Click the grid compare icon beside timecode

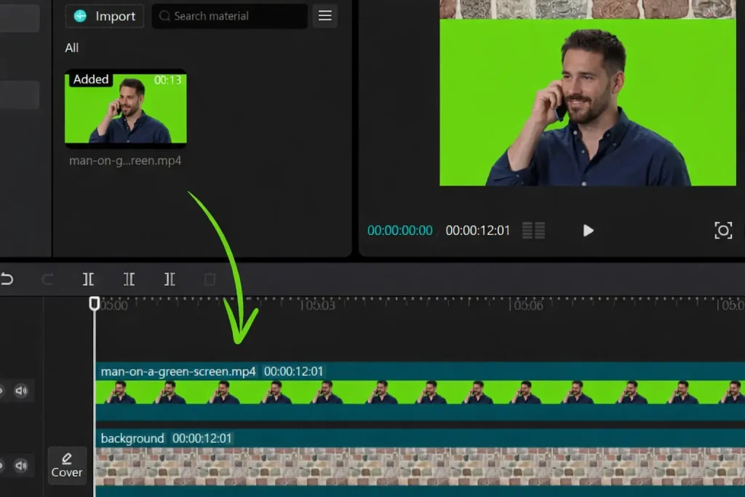click(x=533, y=231)
